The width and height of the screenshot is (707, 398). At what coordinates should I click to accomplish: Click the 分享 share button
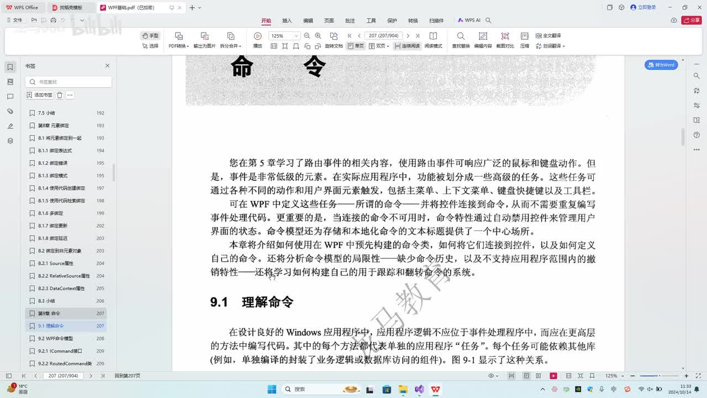[x=692, y=20]
